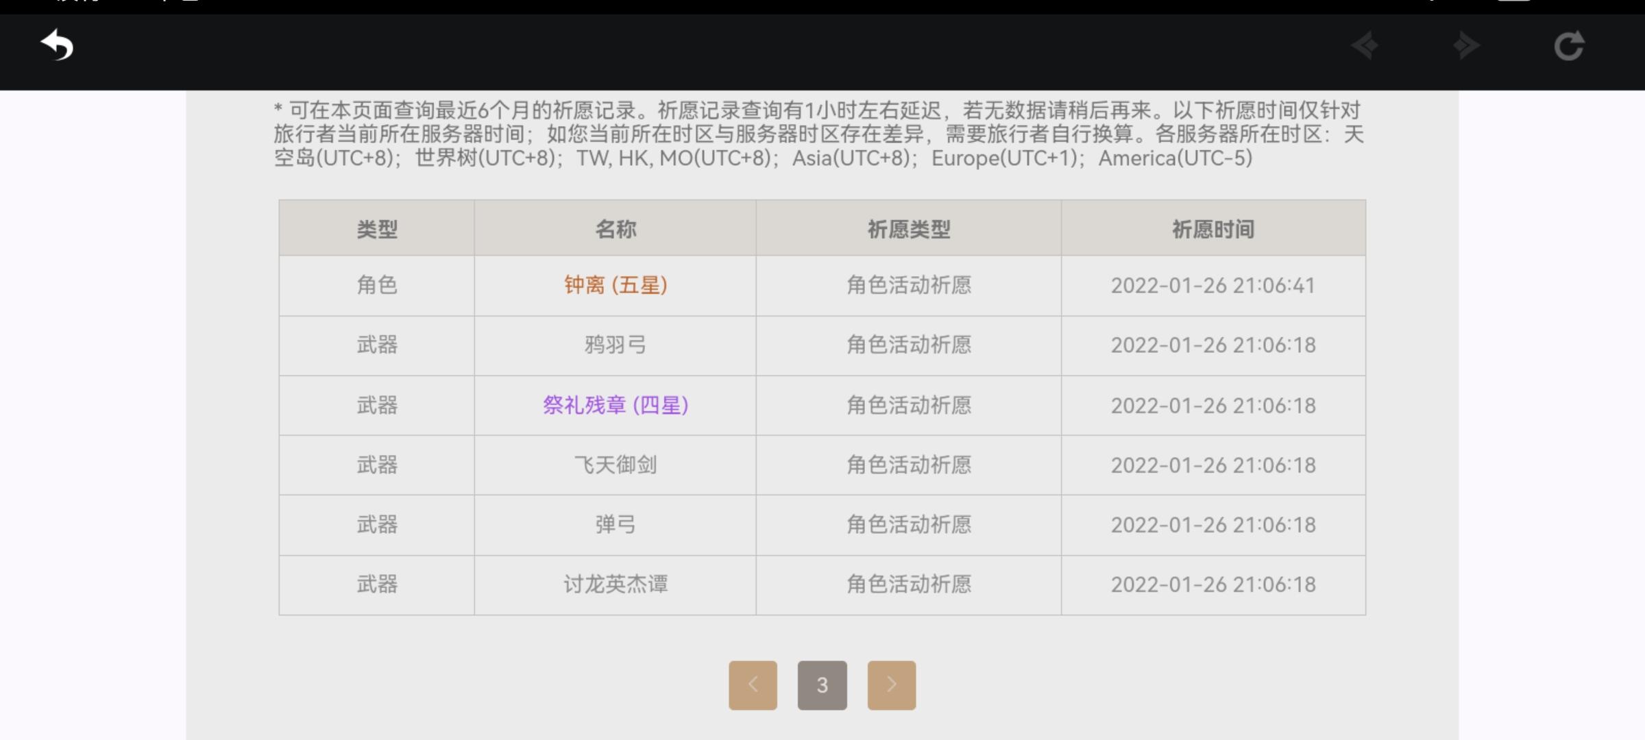The image size is (1645, 740).
Task: Click the 飞天御剑 weapon name
Action: 615,465
